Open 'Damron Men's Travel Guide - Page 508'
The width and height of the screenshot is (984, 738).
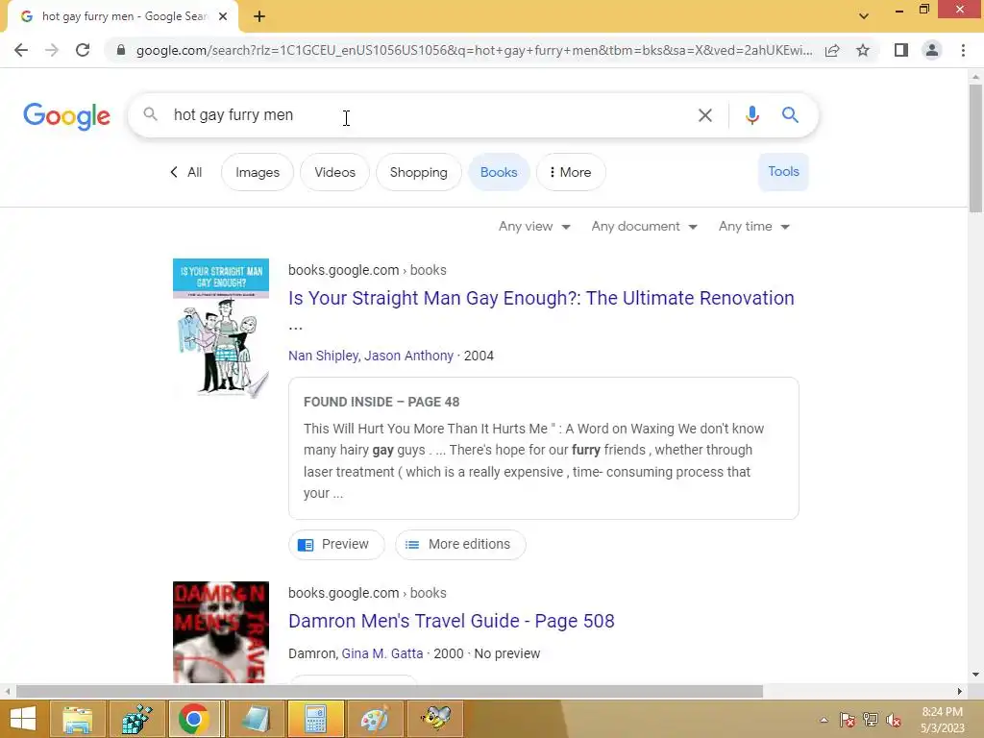(x=452, y=622)
